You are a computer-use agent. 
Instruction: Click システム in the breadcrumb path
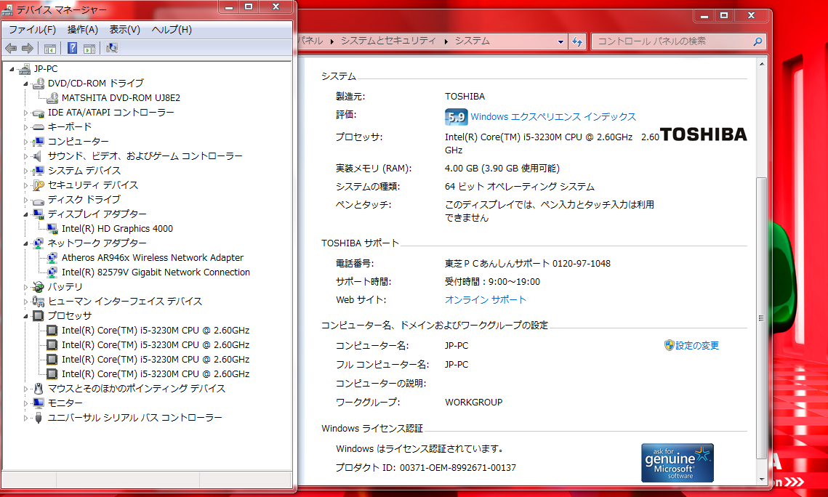coord(472,41)
